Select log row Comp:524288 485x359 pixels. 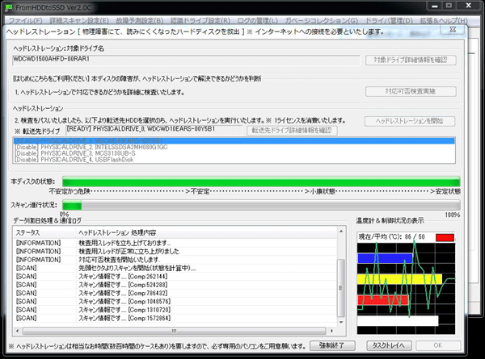pos(175,285)
